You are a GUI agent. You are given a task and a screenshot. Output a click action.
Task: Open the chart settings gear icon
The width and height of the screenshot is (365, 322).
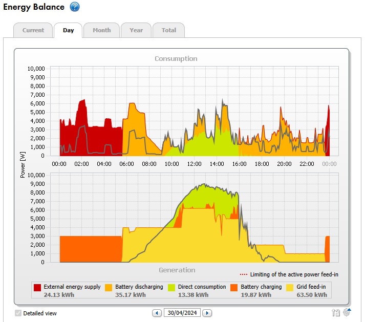click(x=347, y=312)
